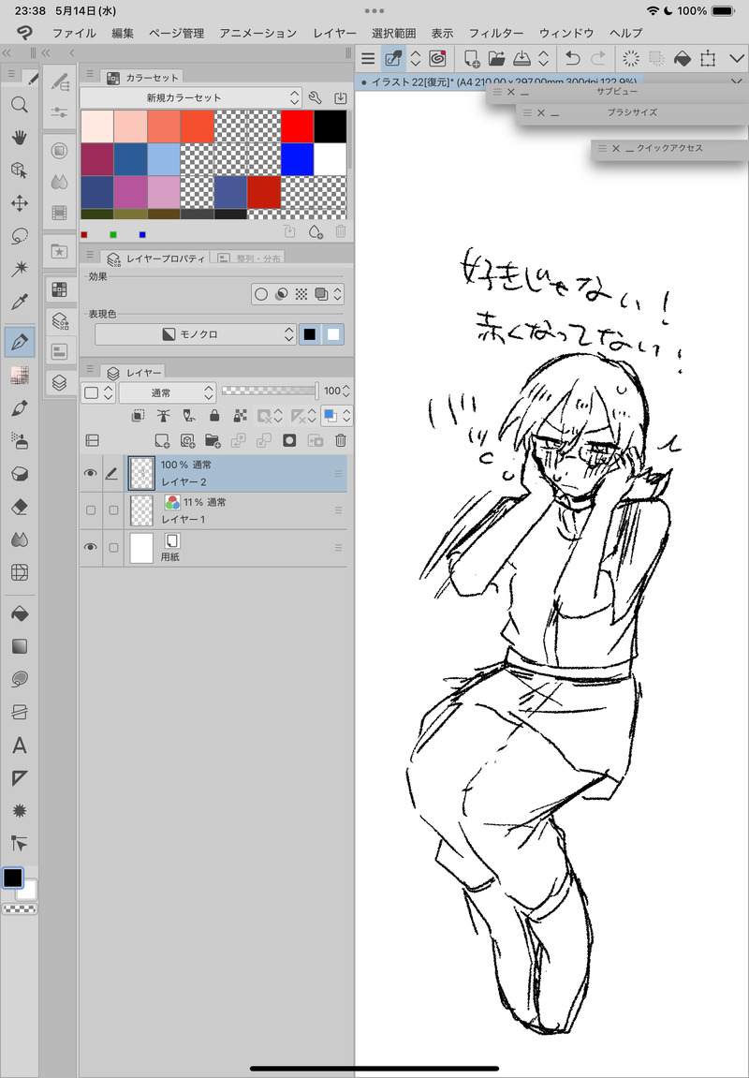
Task: Open 編集 menu
Action: coord(123,33)
